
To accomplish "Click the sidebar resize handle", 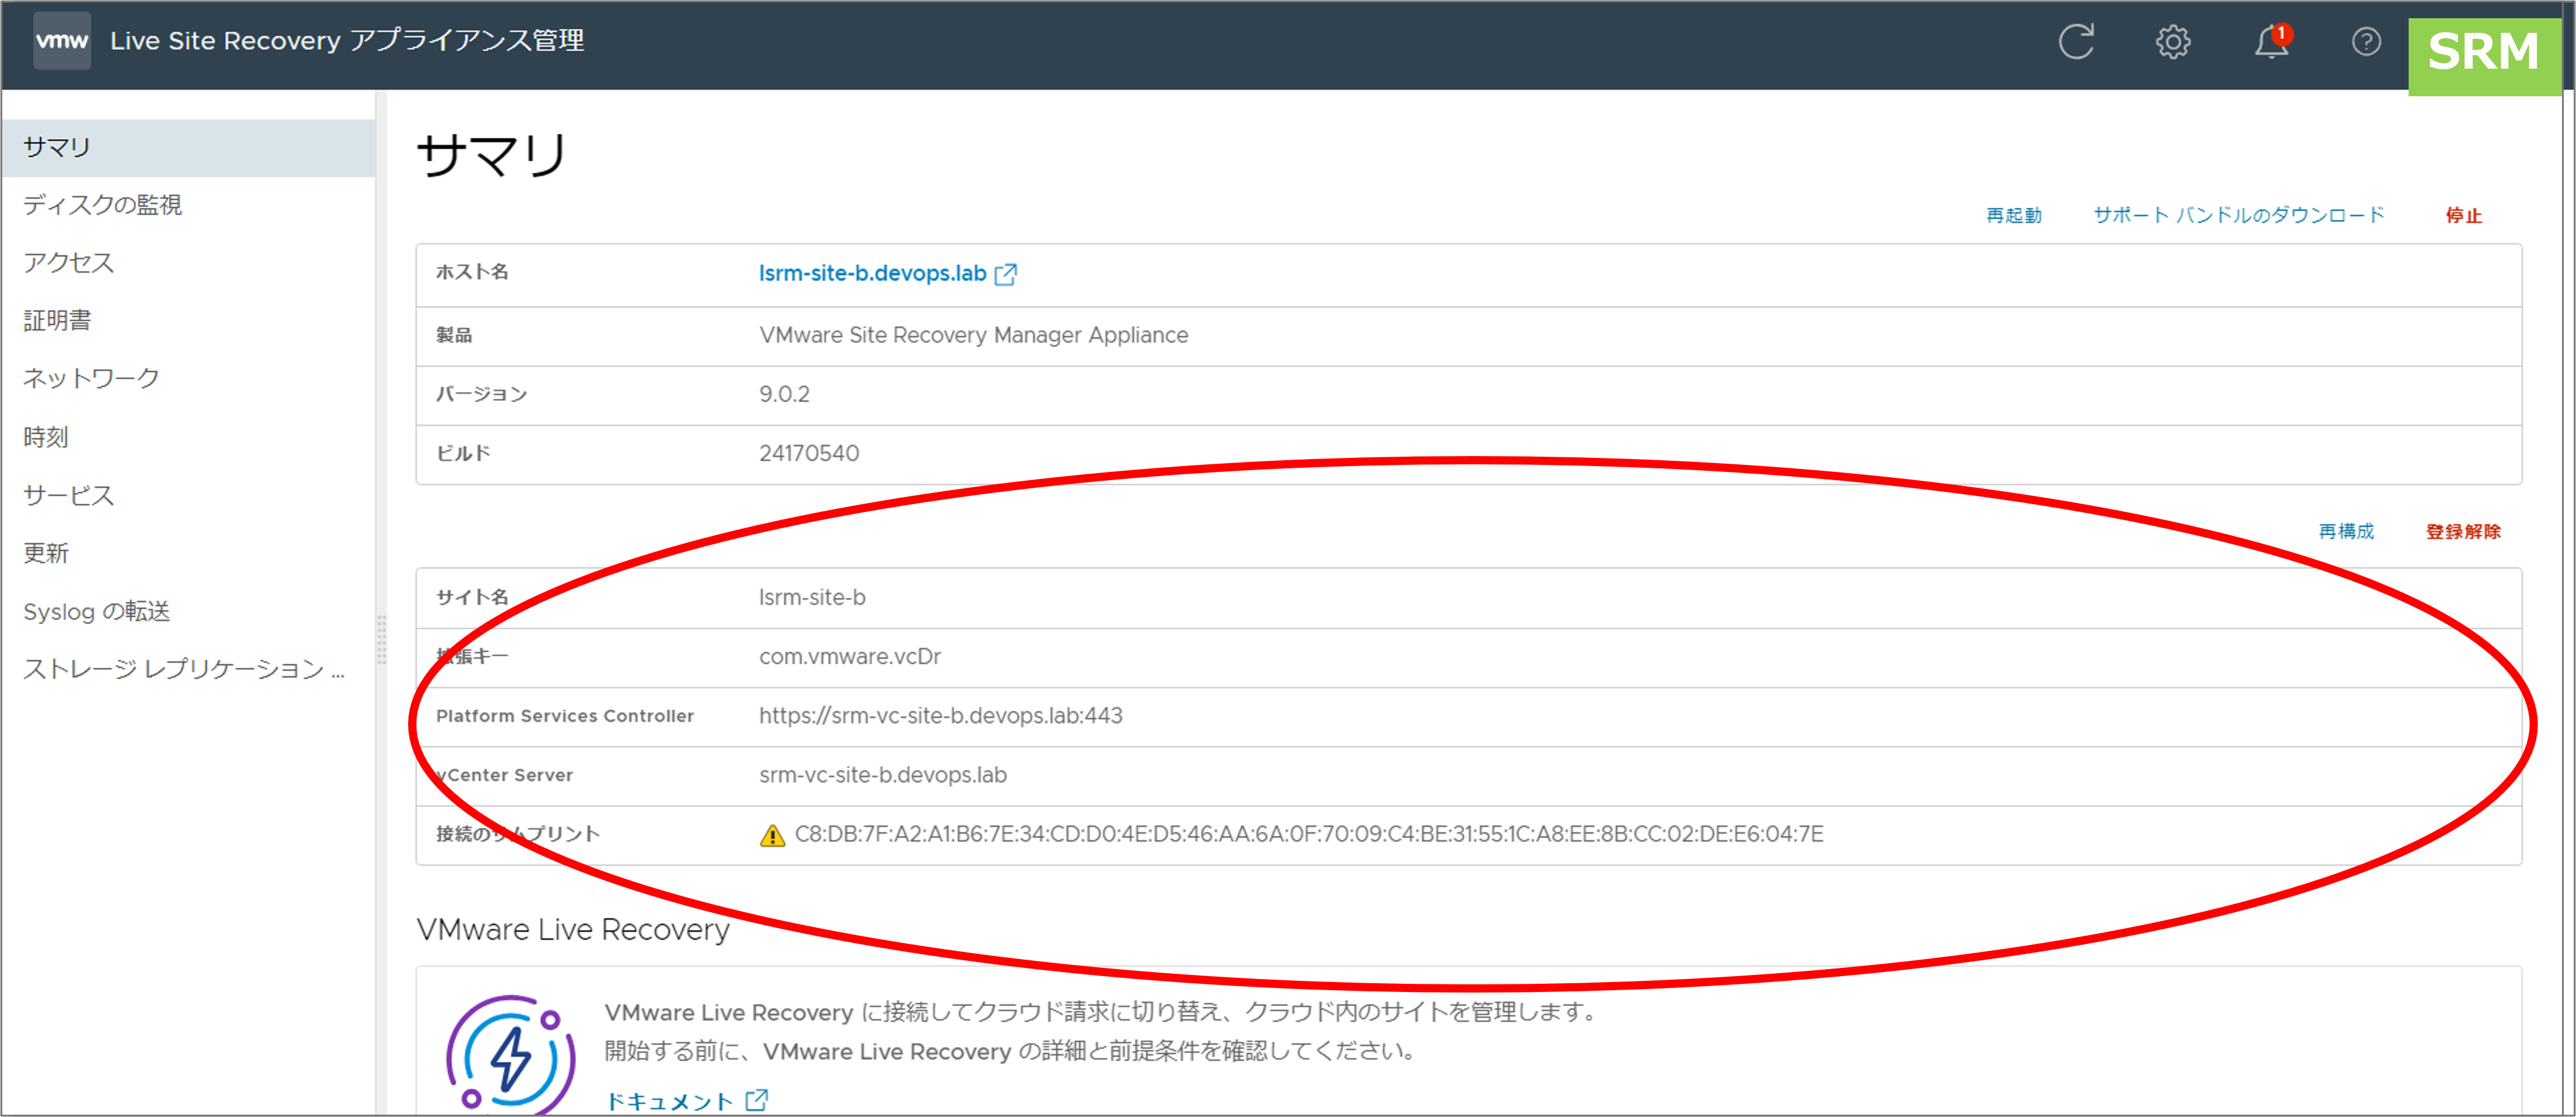I will pyautogui.click(x=381, y=640).
